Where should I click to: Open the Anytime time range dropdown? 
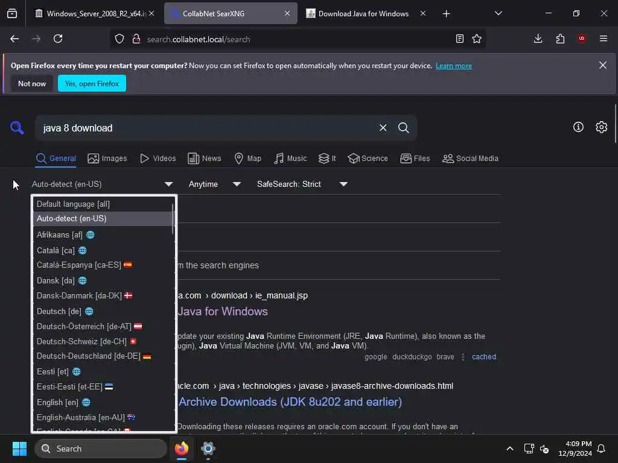[214, 184]
